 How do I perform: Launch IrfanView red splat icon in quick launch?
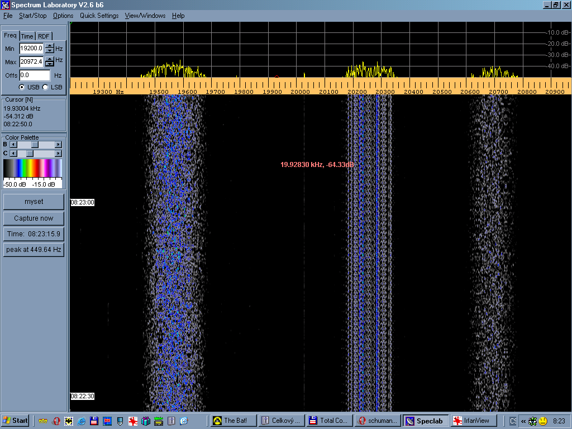click(133, 421)
